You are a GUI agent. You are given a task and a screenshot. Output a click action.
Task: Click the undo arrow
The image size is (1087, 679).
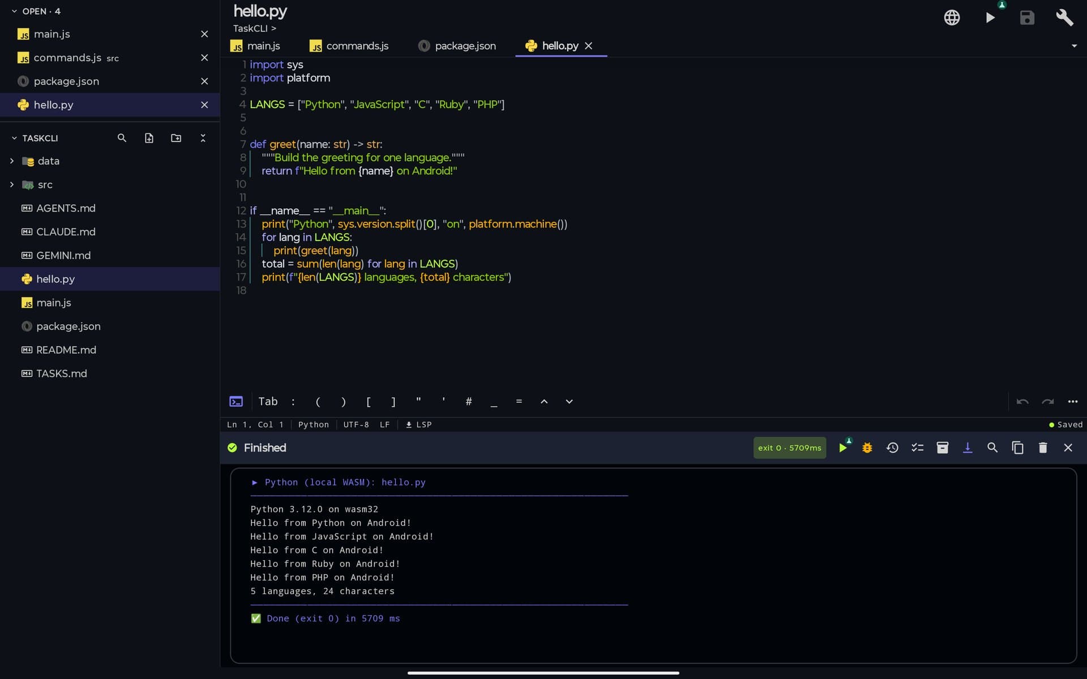[x=1022, y=402]
